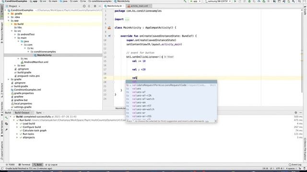The width and height of the screenshot is (307, 172).
Task: Expand the androidTest folder
Action: click(15, 34)
